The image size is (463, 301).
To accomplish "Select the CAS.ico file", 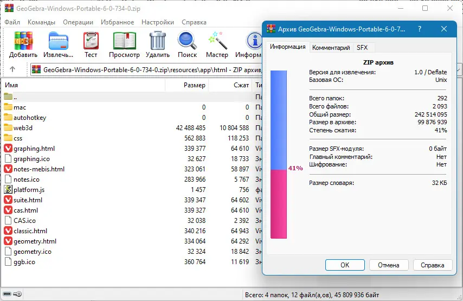I will pos(24,221).
